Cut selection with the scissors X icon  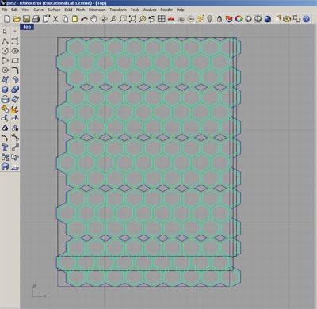(55, 19)
